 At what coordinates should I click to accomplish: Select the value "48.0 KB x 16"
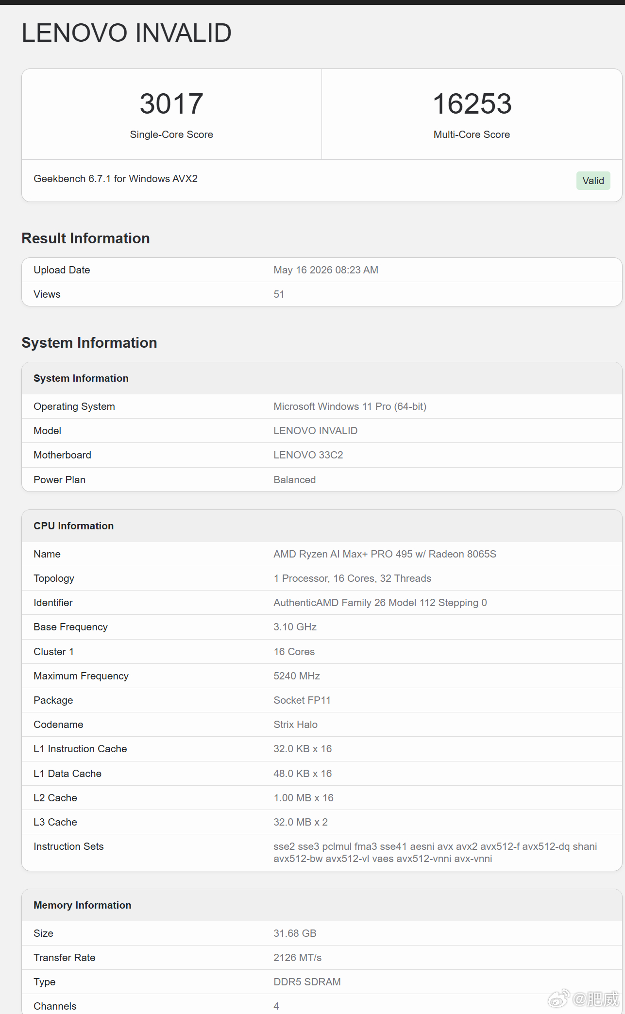pos(303,774)
